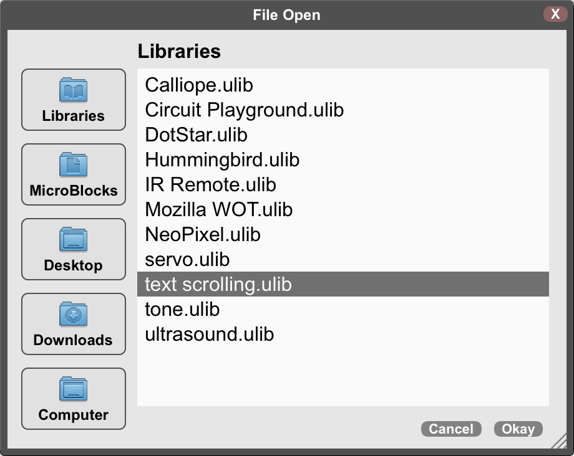Choose ultrasound.ulib from the list
Viewport: 574px width, 456px height.
[x=343, y=334]
